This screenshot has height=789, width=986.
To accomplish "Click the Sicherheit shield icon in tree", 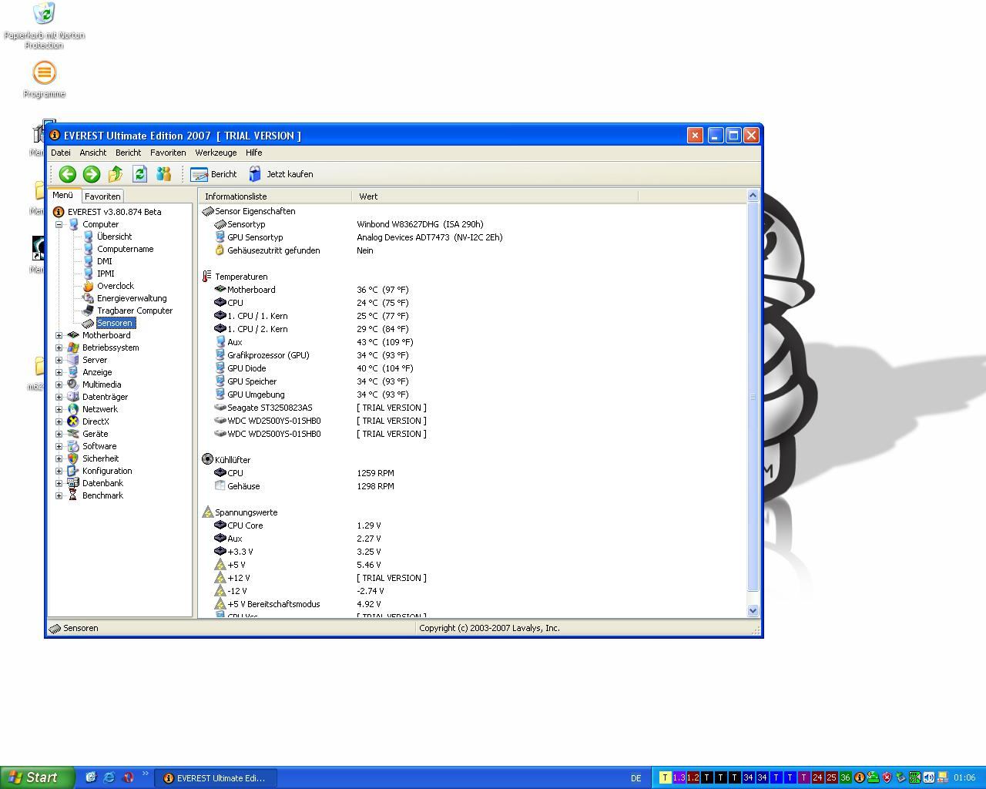I will point(73,458).
